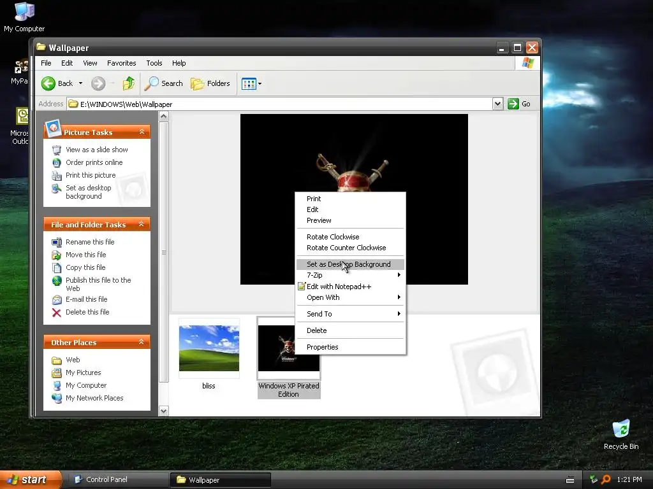Open the Tools menu

(154, 63)
